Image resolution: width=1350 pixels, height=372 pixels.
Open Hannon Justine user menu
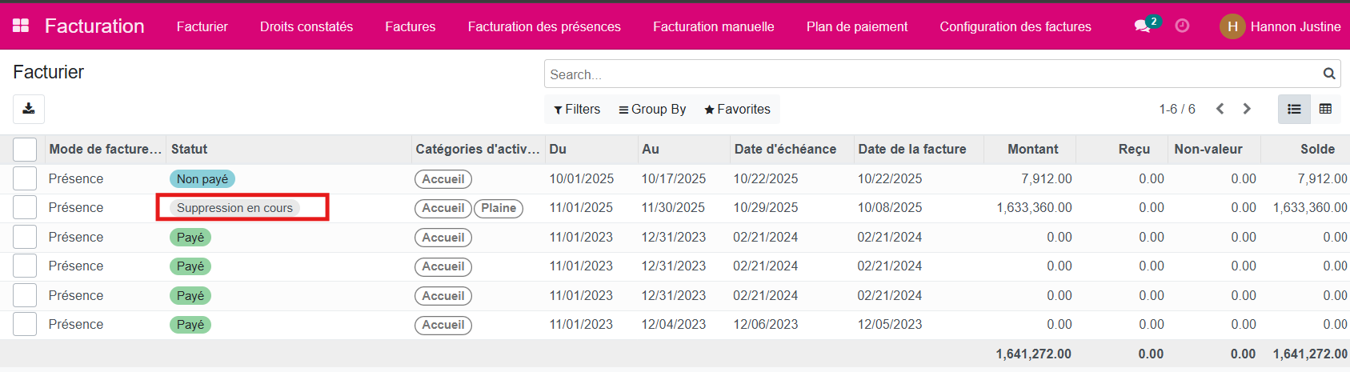1280,26
